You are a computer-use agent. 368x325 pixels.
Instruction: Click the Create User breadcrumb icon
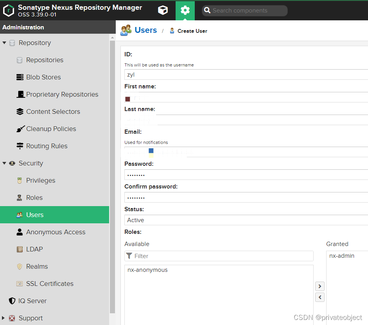172,31
